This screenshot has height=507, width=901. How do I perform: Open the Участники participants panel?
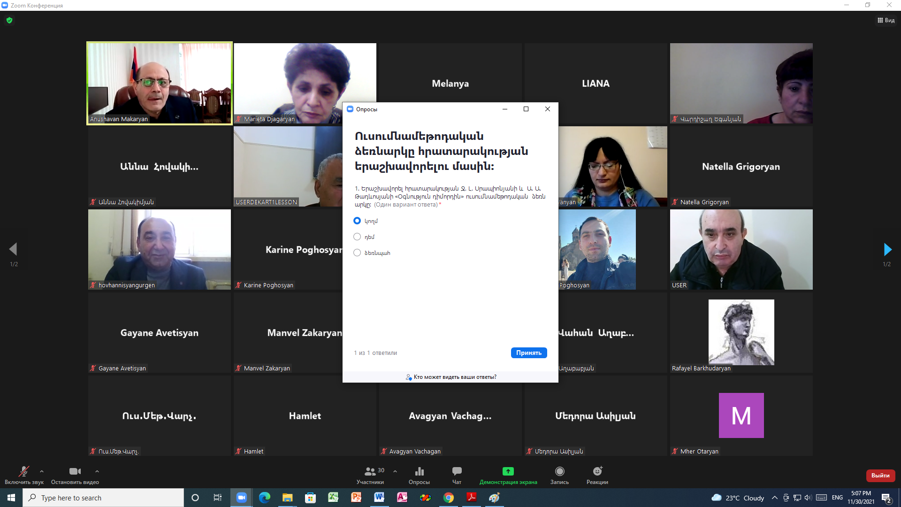(x=370, y=475)
